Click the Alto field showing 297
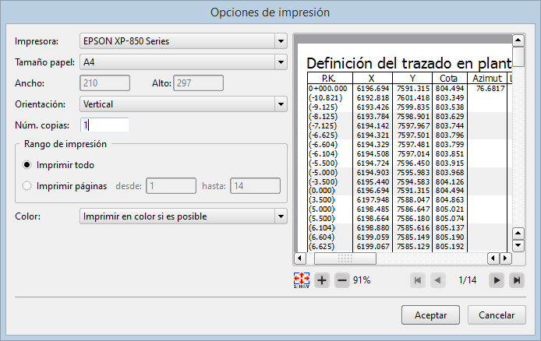This screenshot has width=541, height=341. pos(198,83)
